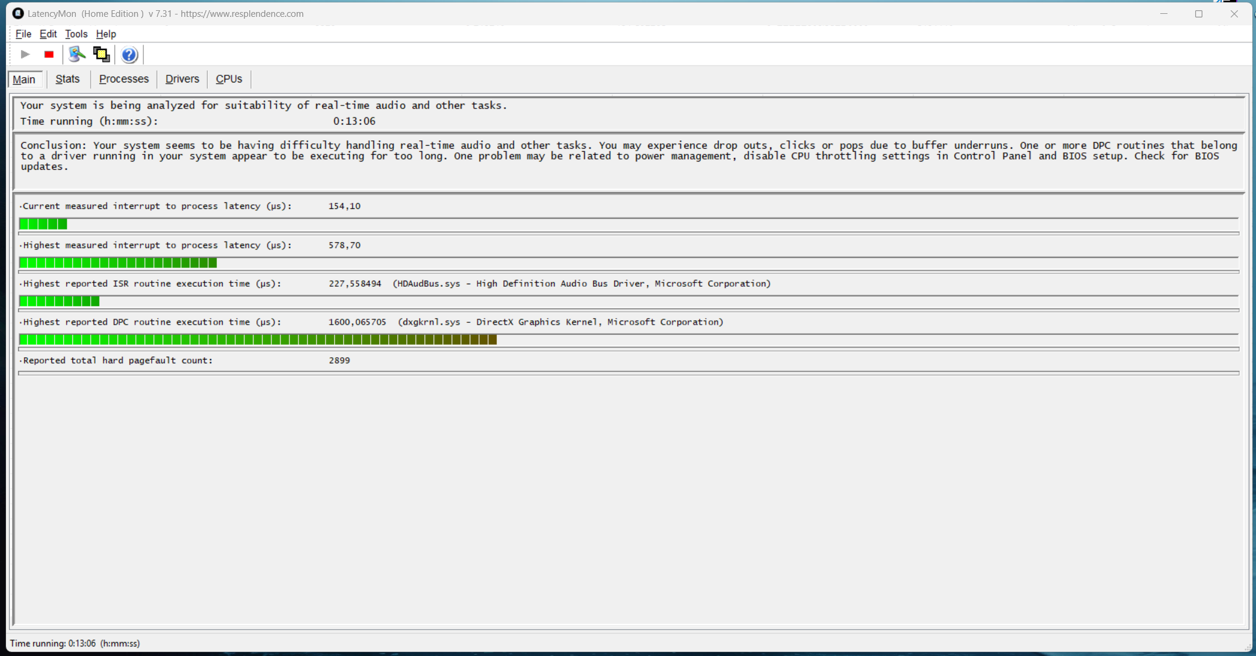Click the current interrupt latency progress bar
This screenshot has width=1256, height=656.
[629, 224]
